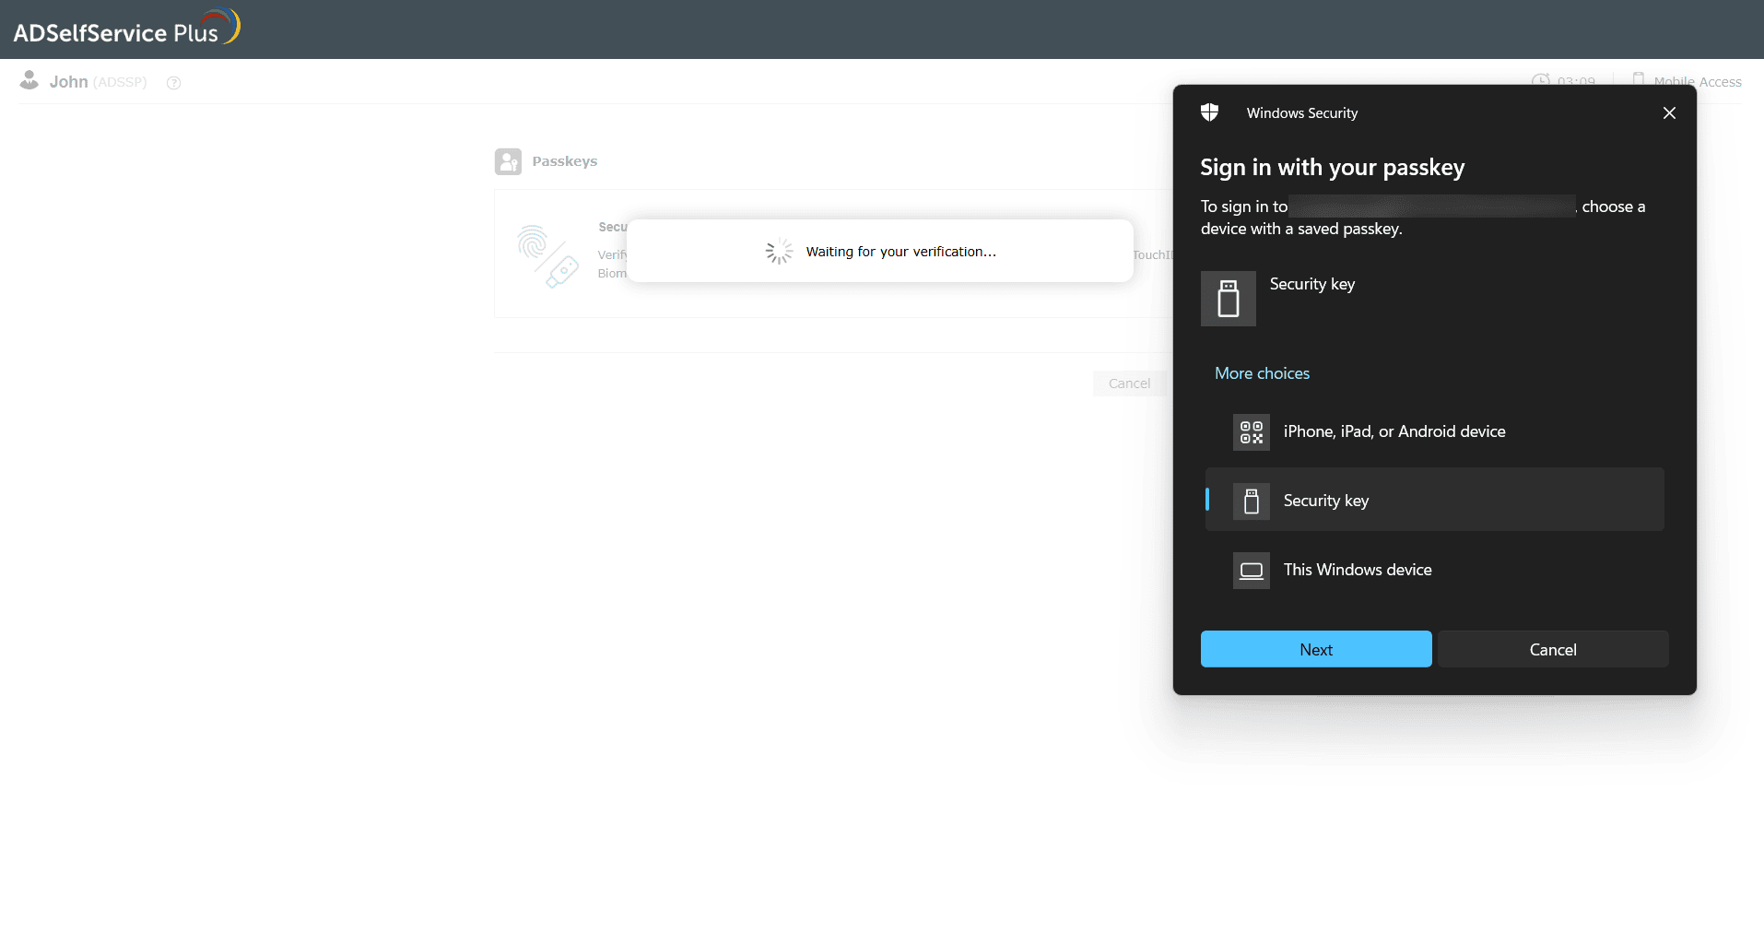This screenshot has height=944, width=1764.
Task: Click the Security key USB icon
Action: 1228,298
